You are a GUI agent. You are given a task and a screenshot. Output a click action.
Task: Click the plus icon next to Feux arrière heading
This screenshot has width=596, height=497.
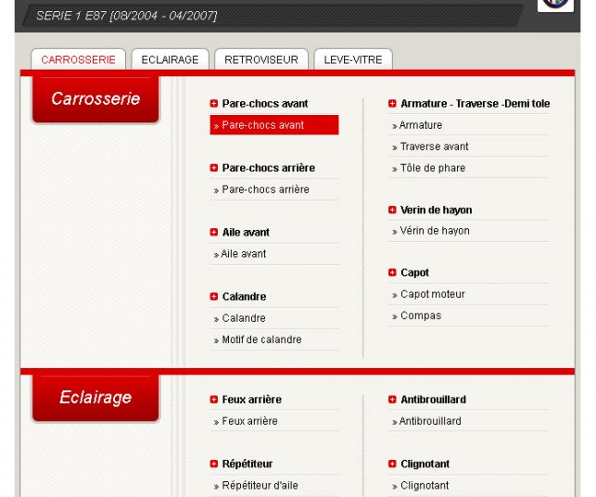pyautogui.click(x=214, y=400)
